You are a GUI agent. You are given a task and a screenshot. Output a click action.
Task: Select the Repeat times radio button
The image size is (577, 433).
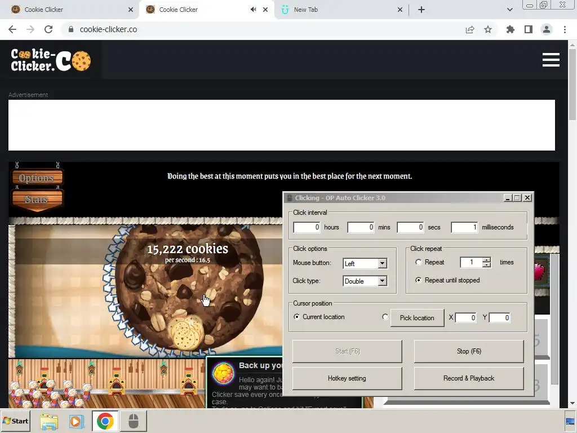click(419, 262)
